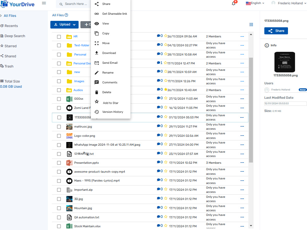This screenshot has height=230, width=307.
Task: Tick the checkbox for Images folder
Action: pyautogui.click(x=59, y=81)
